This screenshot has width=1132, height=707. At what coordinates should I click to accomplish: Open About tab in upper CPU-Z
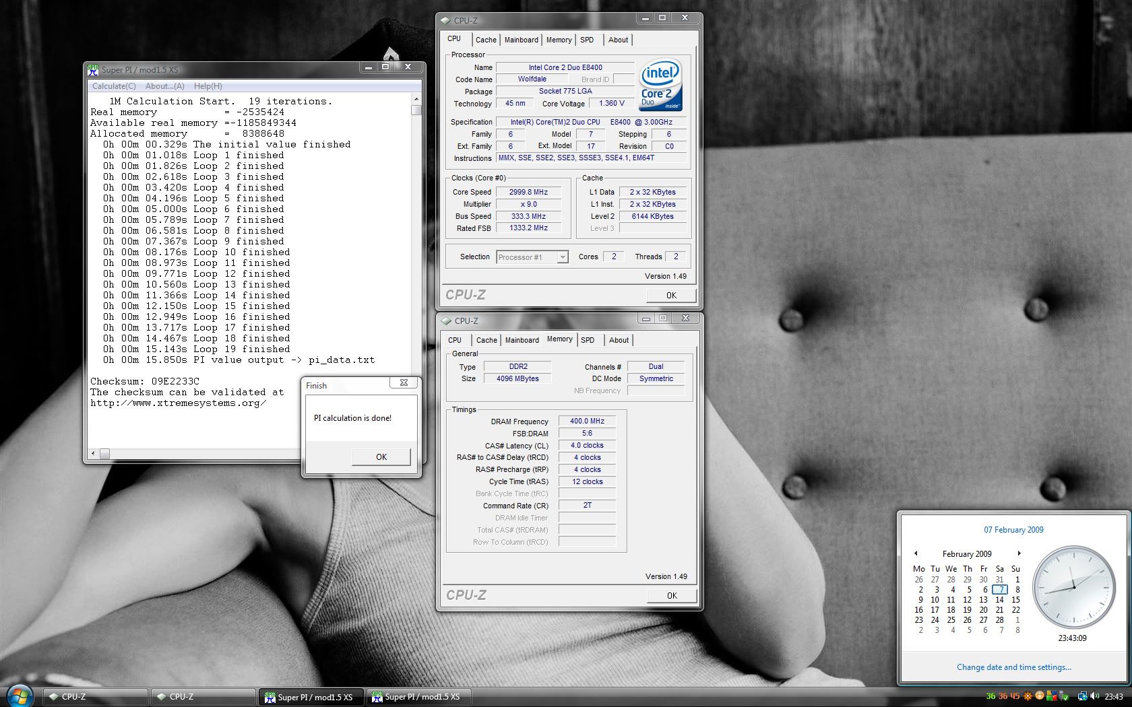[618, 40]
